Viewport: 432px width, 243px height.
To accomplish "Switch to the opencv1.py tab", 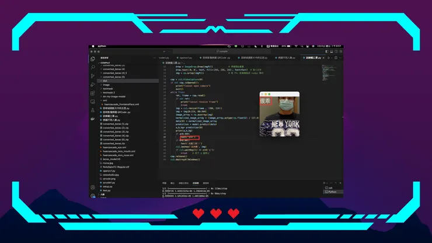I will pos(184,58).
